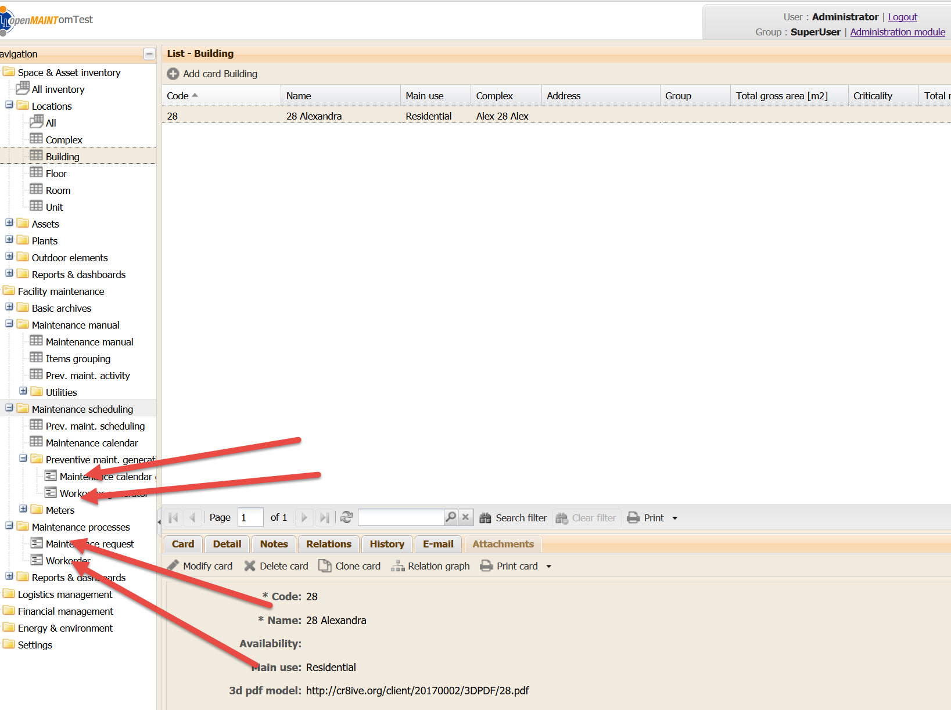Screen dimensions: 951x710
Task: Click the refresh grid icon in pager
Action: click(x=346, y=517)
